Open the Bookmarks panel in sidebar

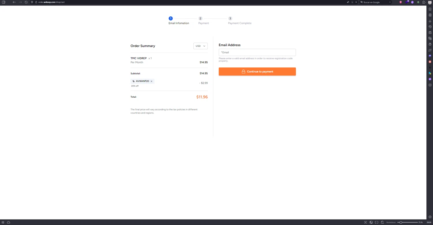430,9
